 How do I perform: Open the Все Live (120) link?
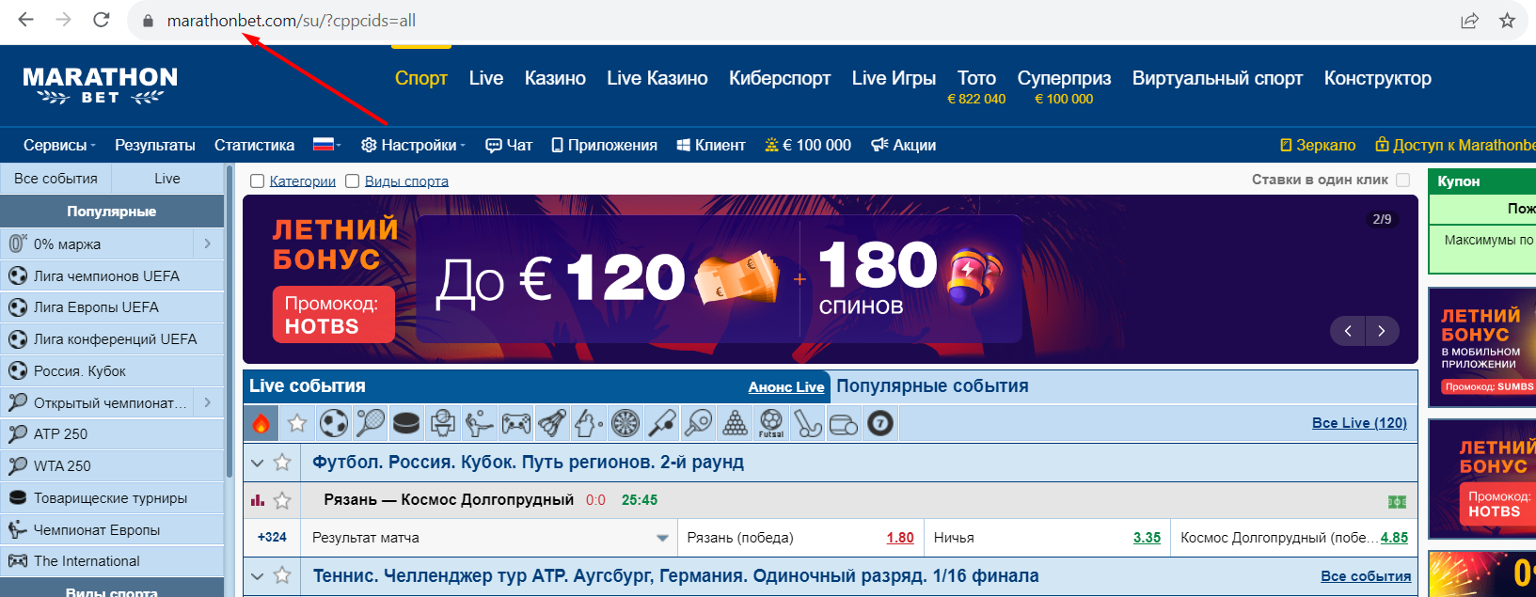click(1359, 423)
